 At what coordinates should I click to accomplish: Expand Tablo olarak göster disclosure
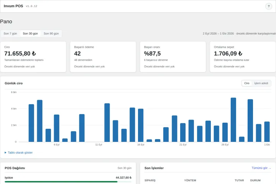[x=19, y=153]
